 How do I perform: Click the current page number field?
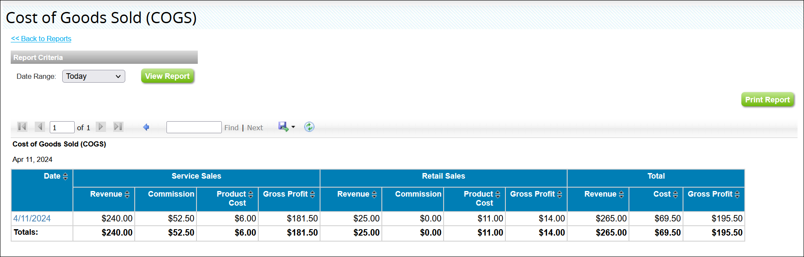(62, 128)
